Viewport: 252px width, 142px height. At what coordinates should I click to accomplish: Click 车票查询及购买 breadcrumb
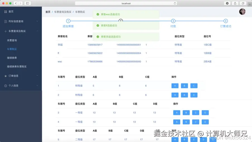[x=63, y=12]
